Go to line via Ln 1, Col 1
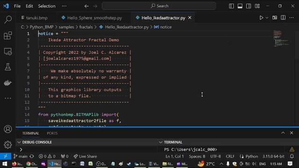Viewport: 299px width, 168px height. tap(174, 156)
